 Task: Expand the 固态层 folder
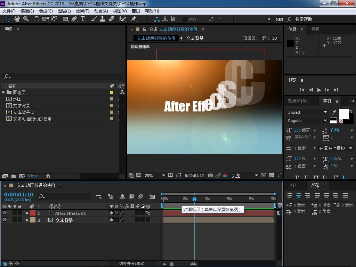tap(3, 92)
